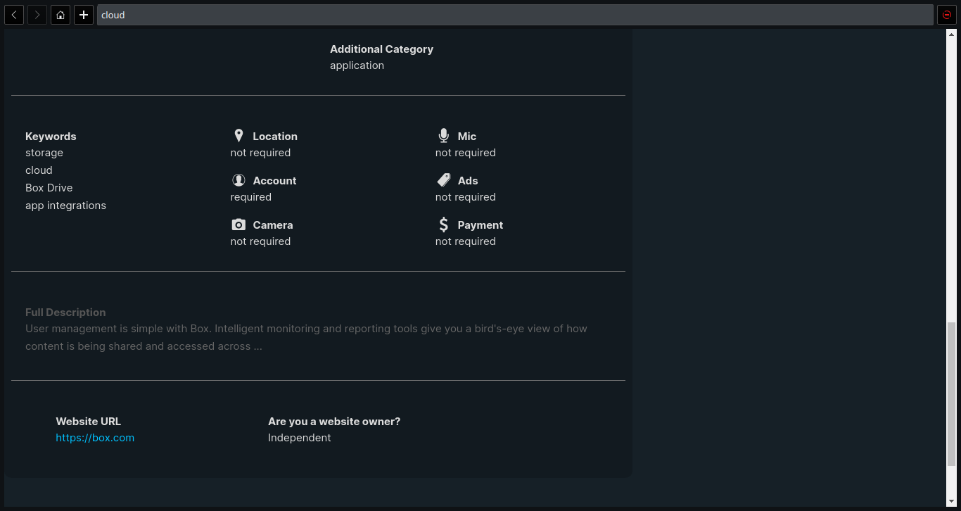Open the https://box.com website link
The height and width of the screenshot is (511, 961).
[95, 438]
